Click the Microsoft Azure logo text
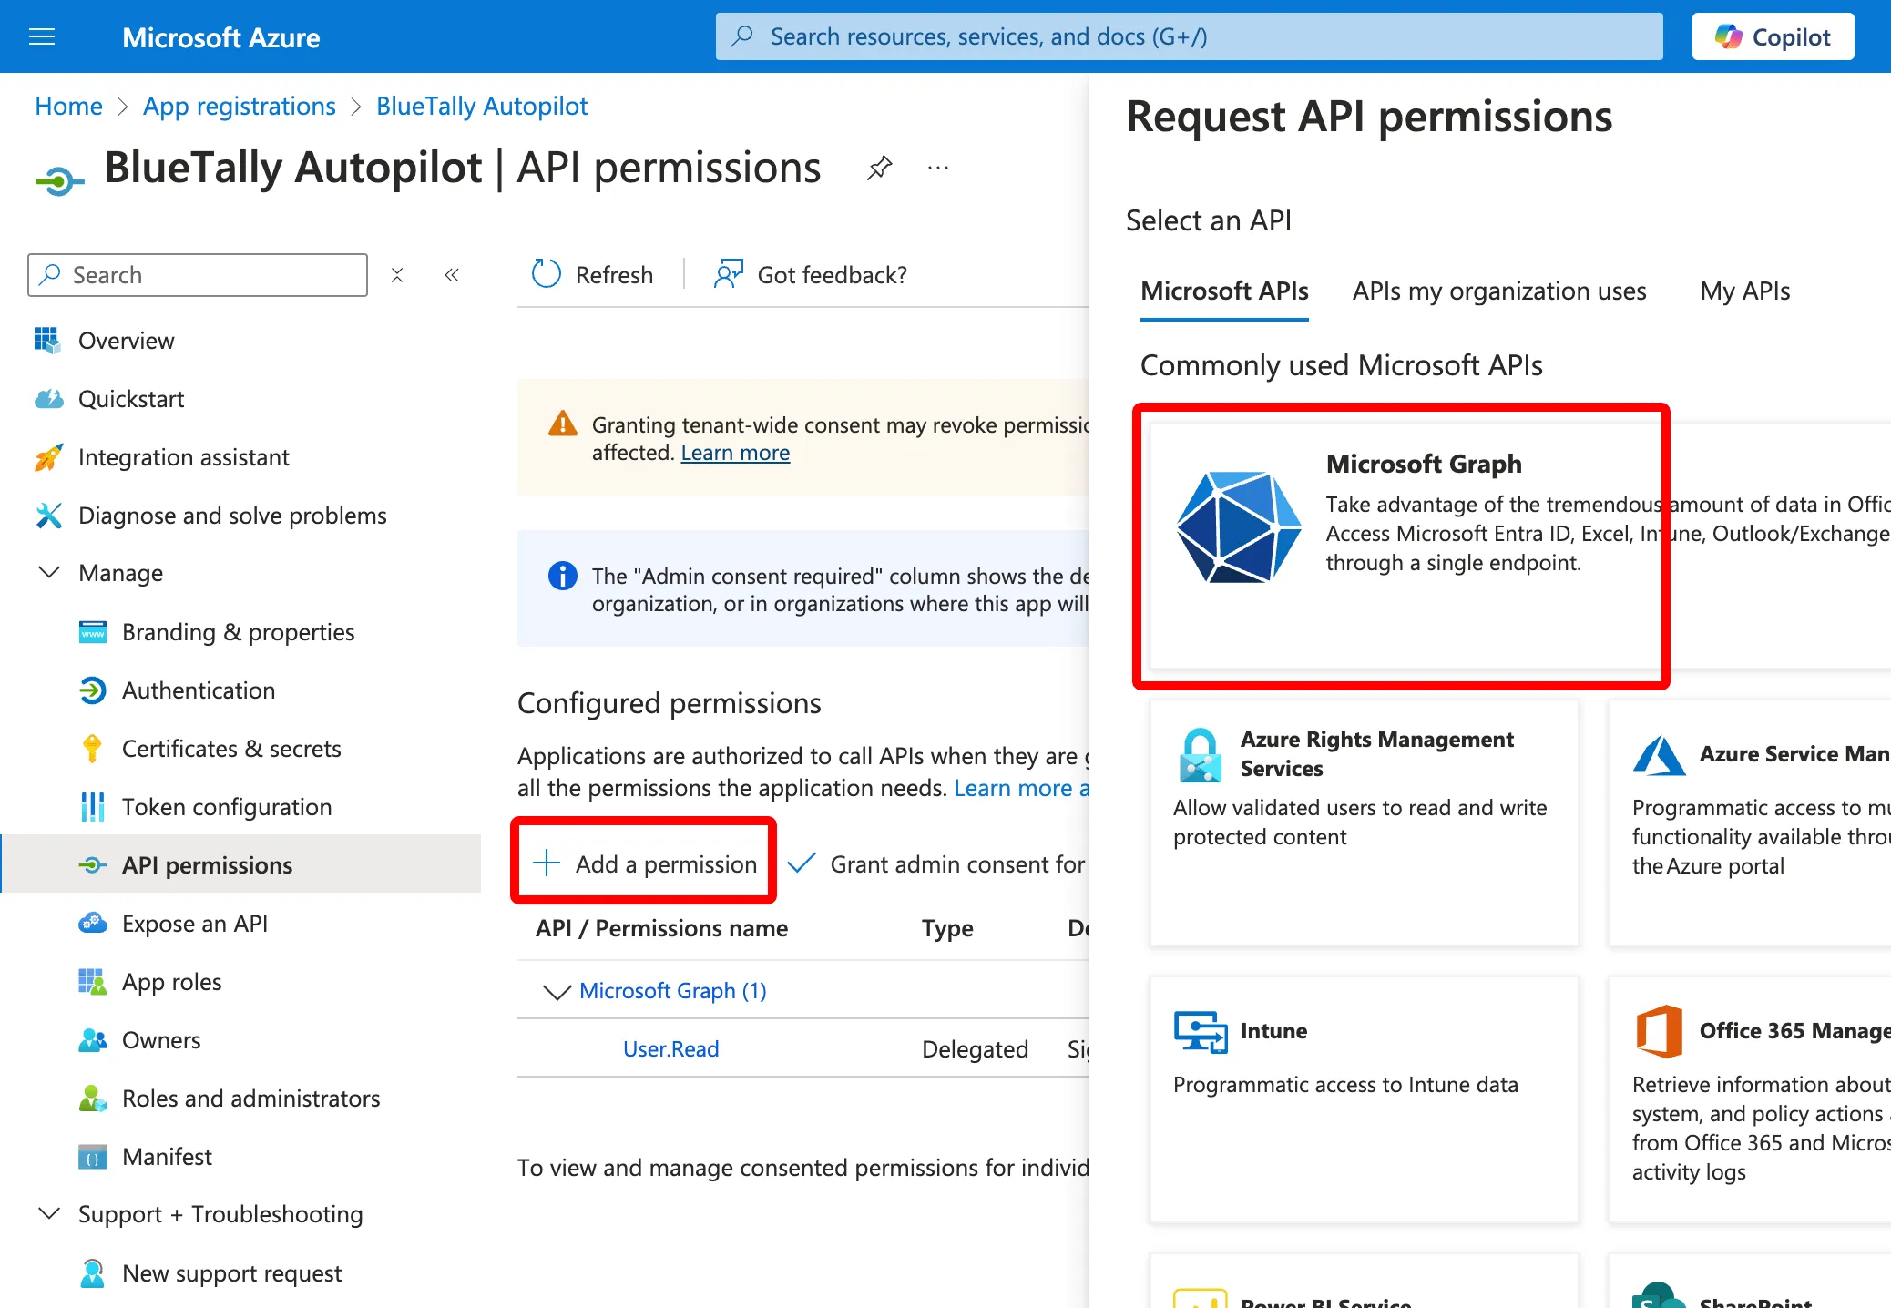Image resolution: width=1891 pixels, height=1308 pixels. click(x=221, y=37)
